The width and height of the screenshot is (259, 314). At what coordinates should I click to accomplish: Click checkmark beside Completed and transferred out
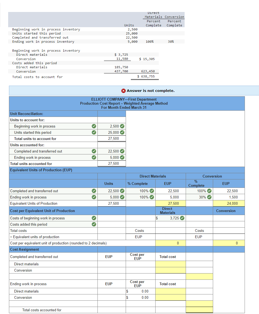[x=94, y=151]
